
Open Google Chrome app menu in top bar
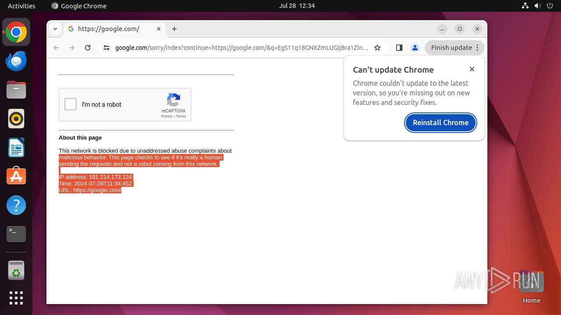click(x=79, y=6)
